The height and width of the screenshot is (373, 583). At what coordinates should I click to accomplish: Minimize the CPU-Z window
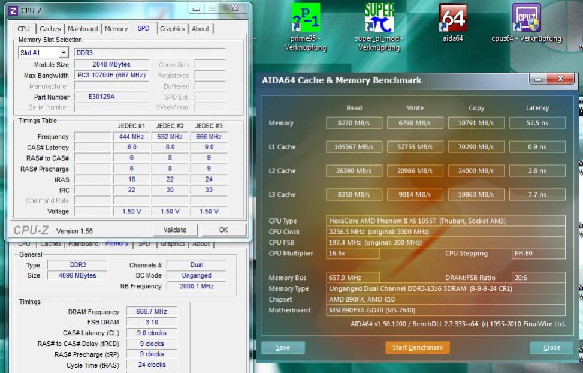point(197,8)
